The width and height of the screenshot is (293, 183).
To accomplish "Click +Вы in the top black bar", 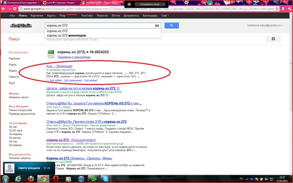I will pyautogui.click(x=11, y=16).
